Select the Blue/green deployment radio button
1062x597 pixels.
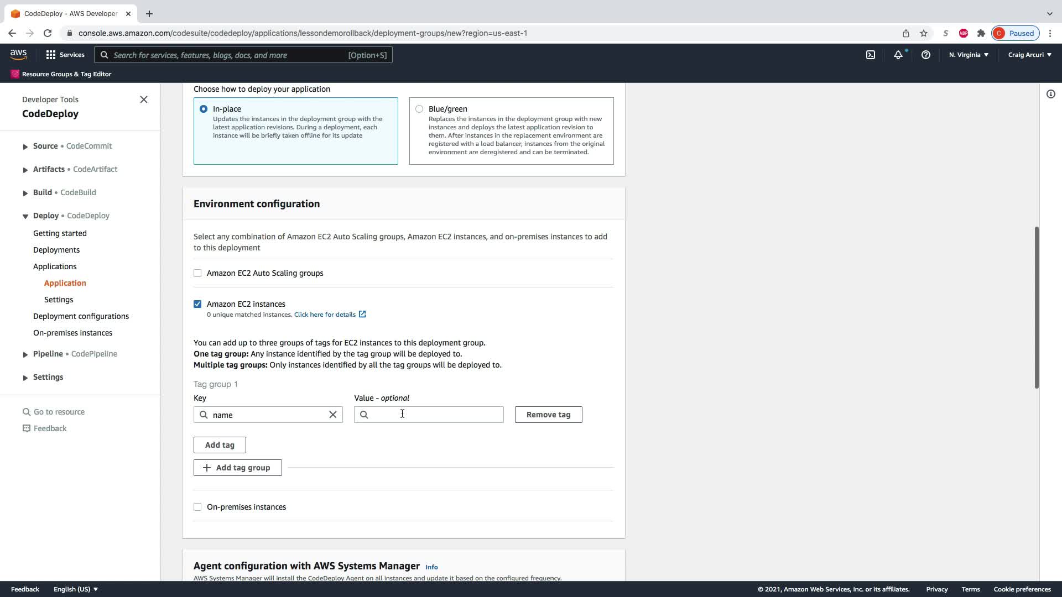(419, 109)
